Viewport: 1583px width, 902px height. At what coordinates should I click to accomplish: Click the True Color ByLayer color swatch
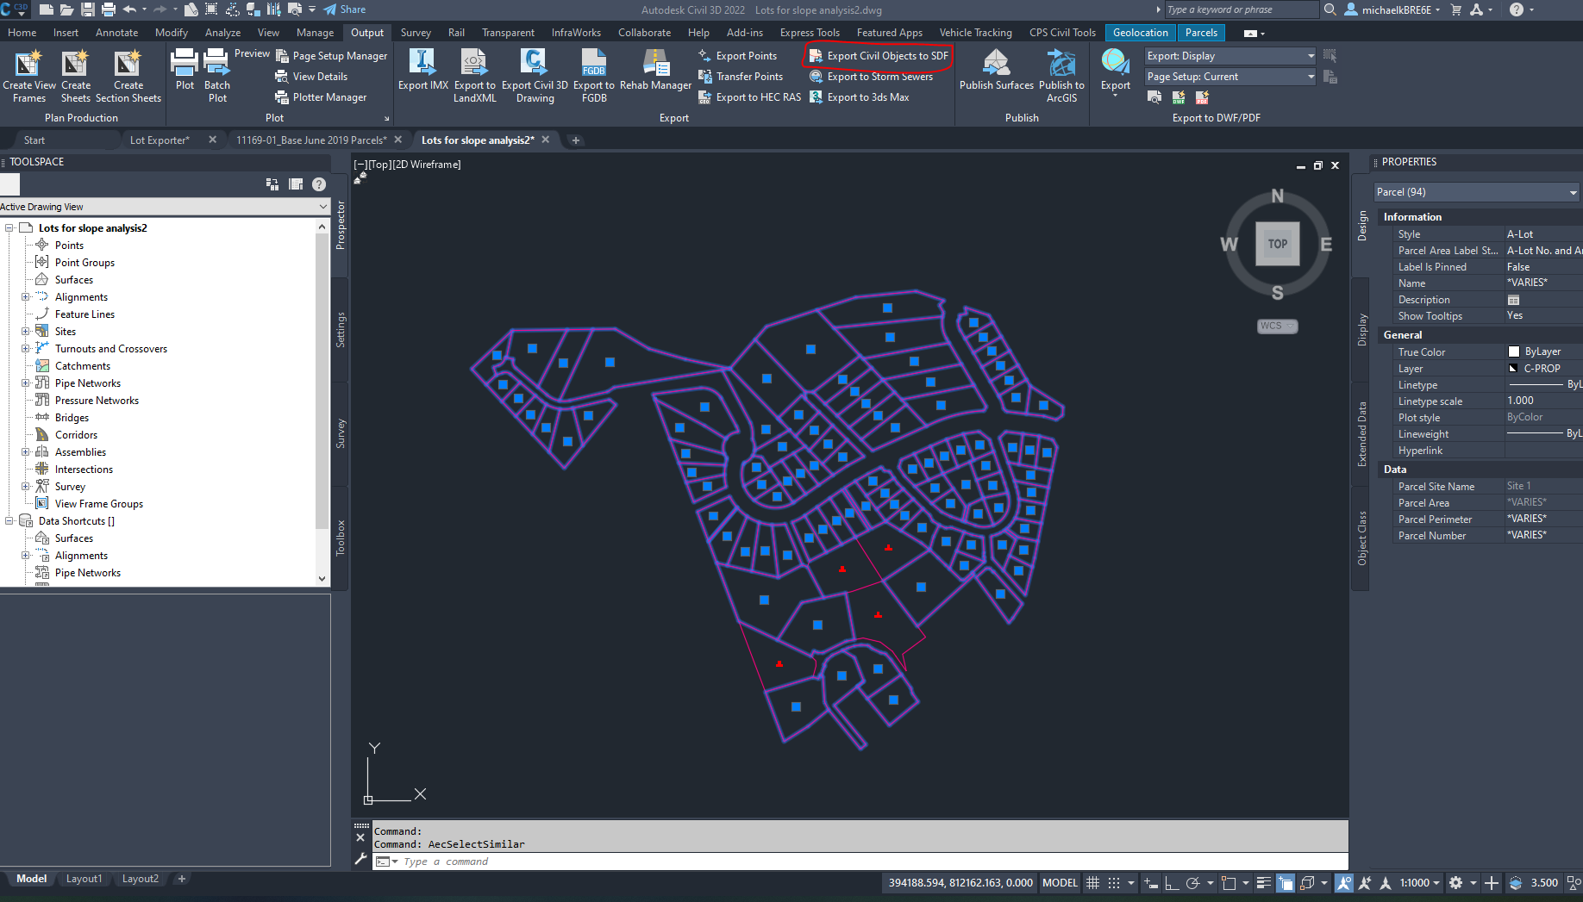click(1514, 351)
